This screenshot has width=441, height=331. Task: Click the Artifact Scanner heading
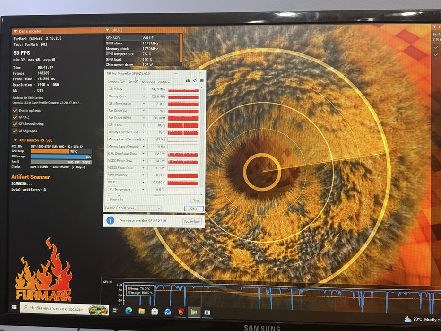[30, 177]
